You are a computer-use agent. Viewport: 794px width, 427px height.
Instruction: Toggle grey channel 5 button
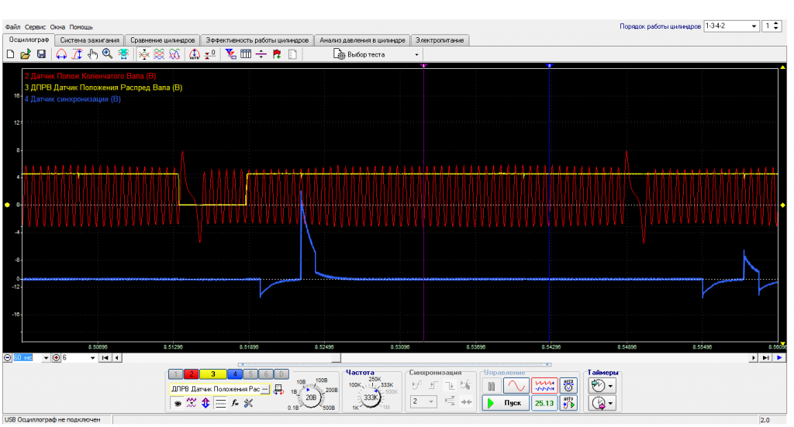pos(250,374)
